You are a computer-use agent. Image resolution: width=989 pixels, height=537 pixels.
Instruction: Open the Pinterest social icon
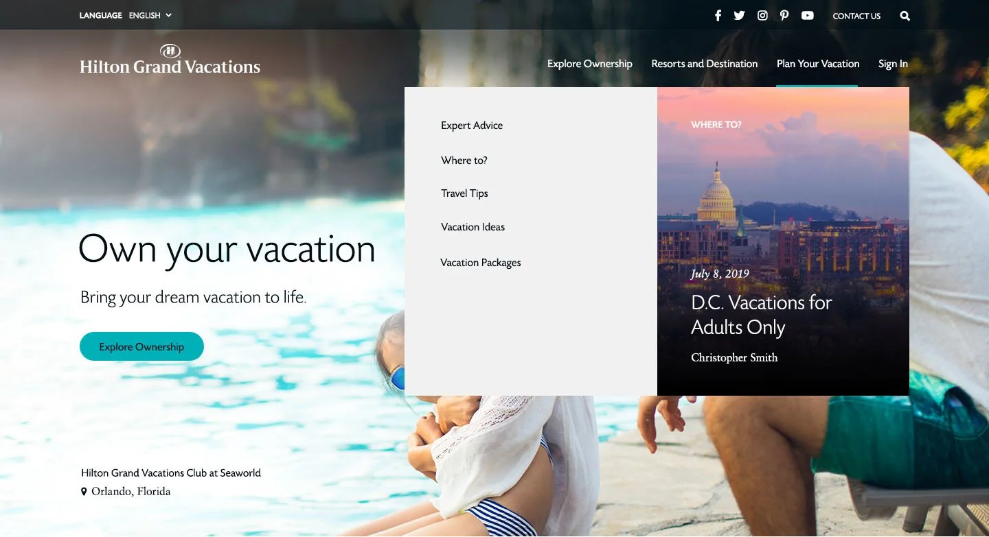point(784,15)
